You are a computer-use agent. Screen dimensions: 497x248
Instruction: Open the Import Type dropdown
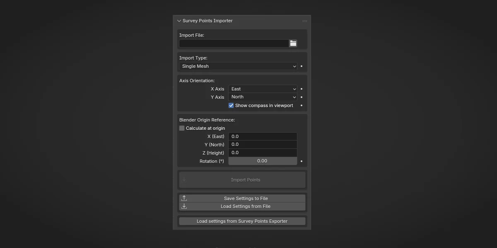[238, 66]
